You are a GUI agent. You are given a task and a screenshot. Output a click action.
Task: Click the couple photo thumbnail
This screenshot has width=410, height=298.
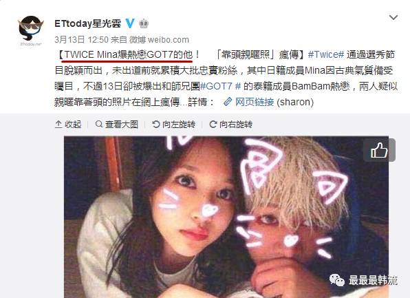click(x=226, y=217)
